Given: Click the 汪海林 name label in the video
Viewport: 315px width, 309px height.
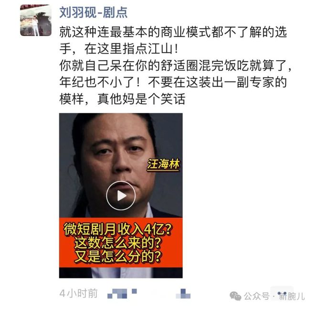Looking at the screenshot, I should click(x=163, y=164).
